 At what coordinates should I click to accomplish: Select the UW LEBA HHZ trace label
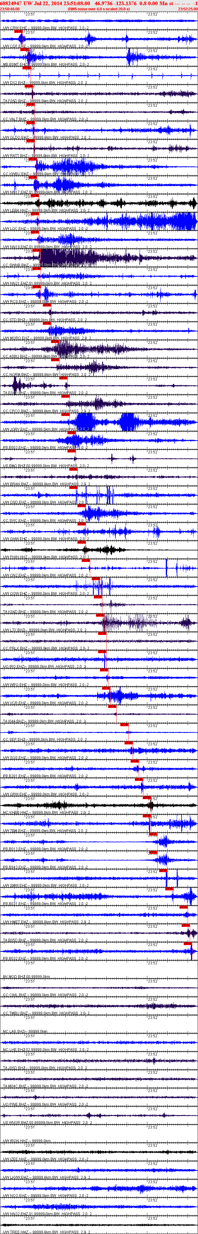(46, 211)
